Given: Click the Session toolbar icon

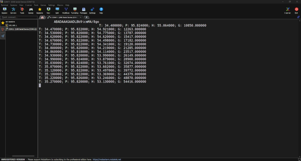Looking at the screenshot, I should [4, 10].
